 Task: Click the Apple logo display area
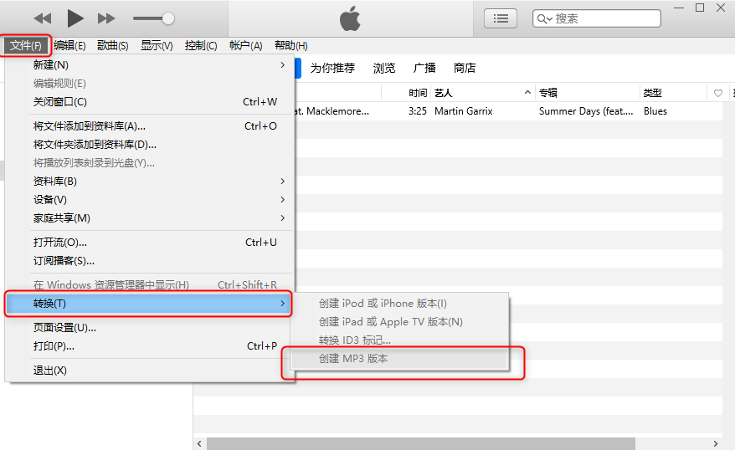tap(350, 18)
